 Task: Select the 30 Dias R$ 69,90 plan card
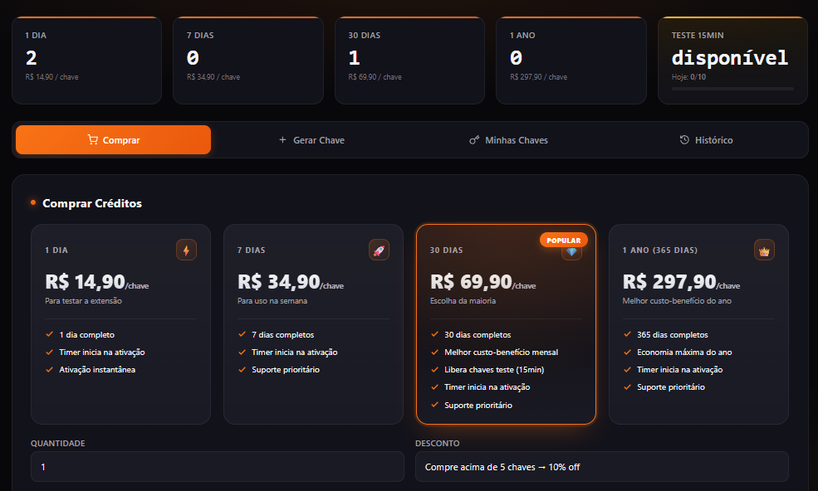pyautogui.click(x=506, y=324)
